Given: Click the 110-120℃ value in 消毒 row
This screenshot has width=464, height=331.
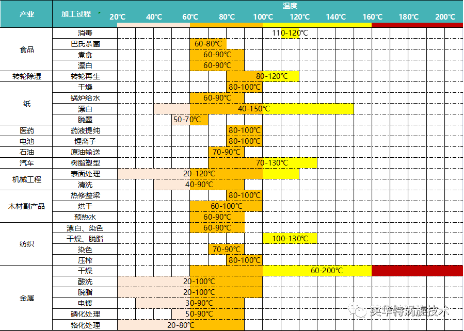Looking at the screenshot, I should (x=290, y=33).
